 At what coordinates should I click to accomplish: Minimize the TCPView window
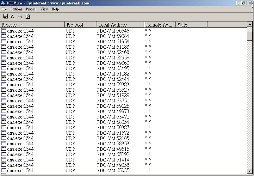click(238, 3)
